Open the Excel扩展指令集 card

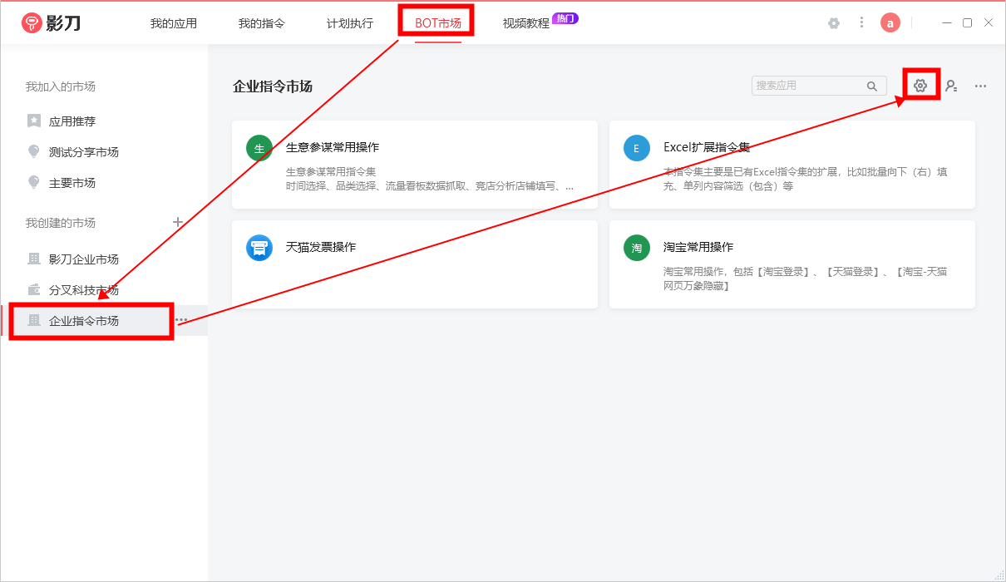(792, 165)
